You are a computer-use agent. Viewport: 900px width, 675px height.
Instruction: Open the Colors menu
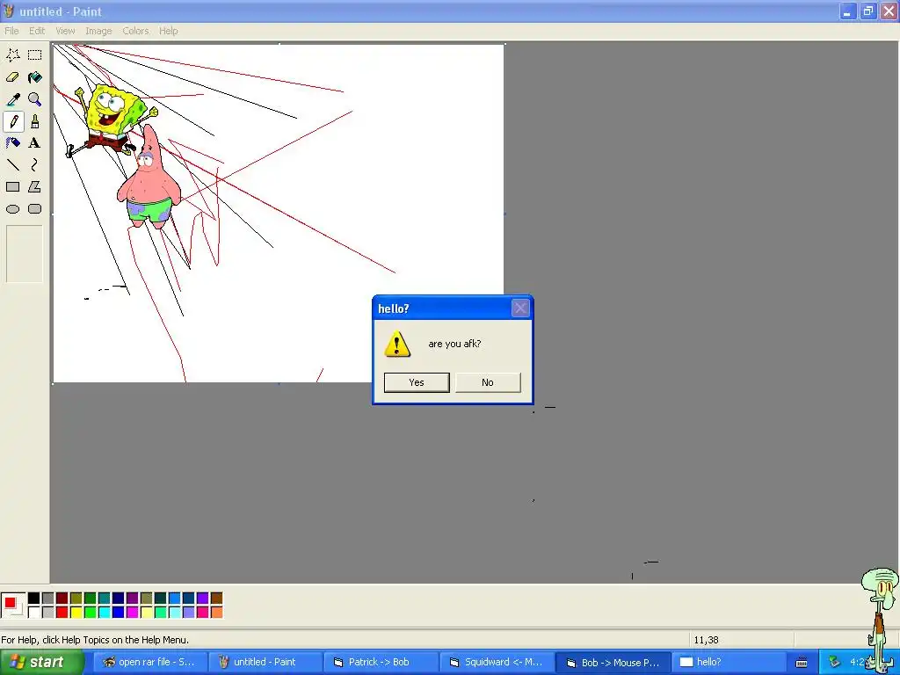tap(135, 31)
